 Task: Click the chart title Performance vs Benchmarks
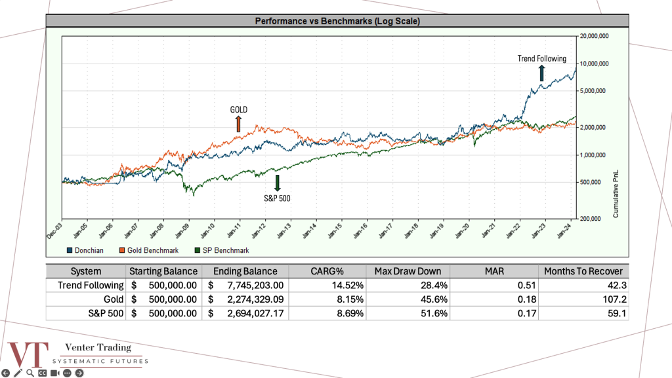coord(337,21)
